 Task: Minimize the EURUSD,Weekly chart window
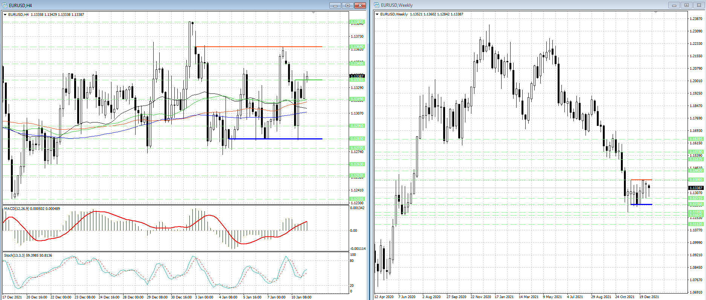click(674, 5)
